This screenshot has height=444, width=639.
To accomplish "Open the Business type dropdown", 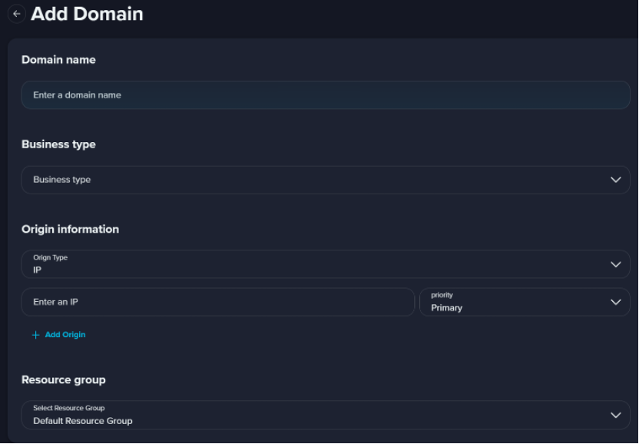I will coord(326,180).
